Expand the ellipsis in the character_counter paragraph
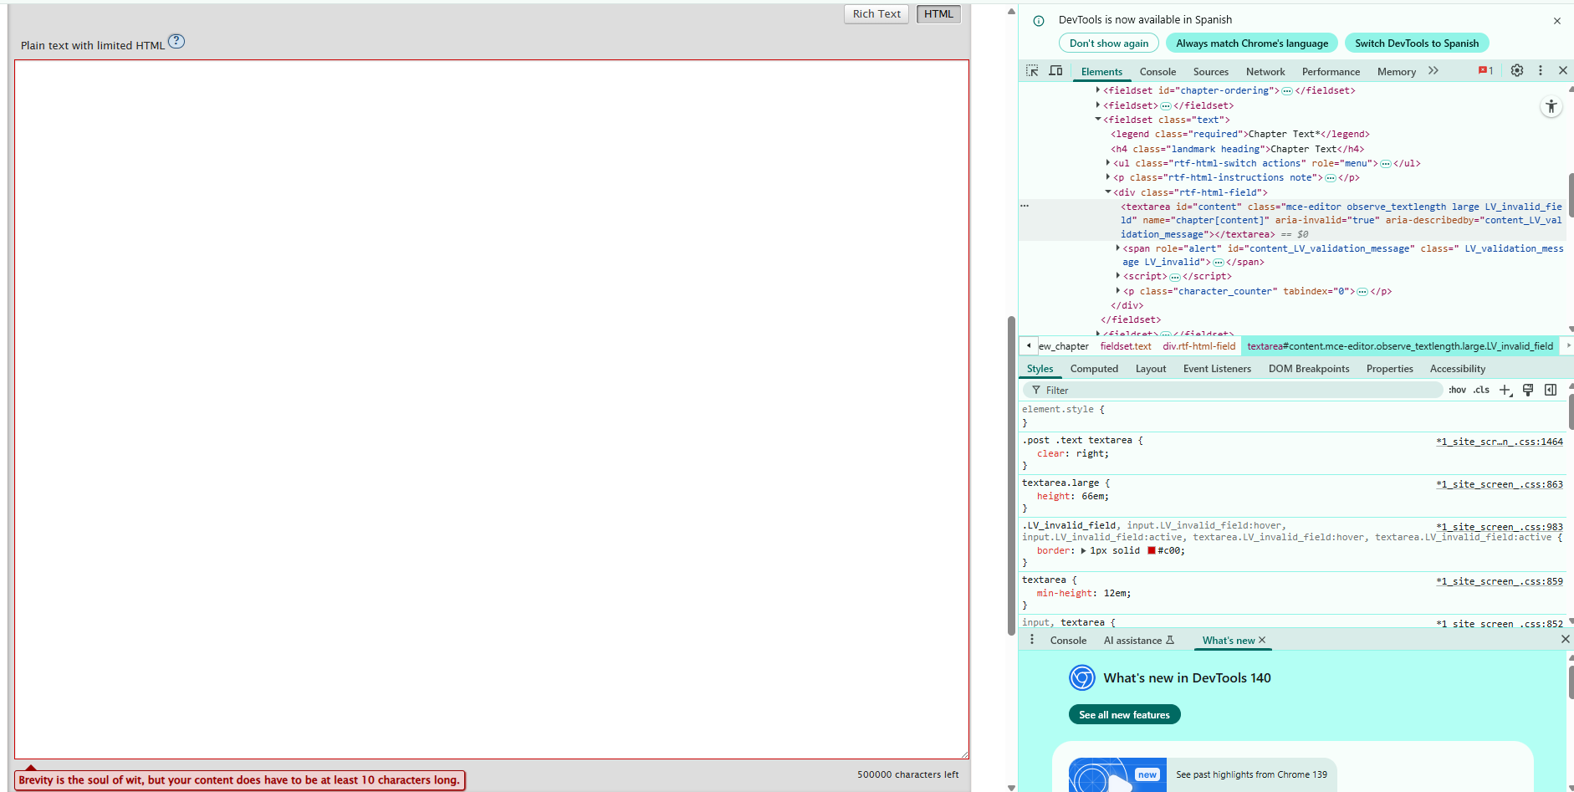The image size is (1574, 792). point(1362,292)
